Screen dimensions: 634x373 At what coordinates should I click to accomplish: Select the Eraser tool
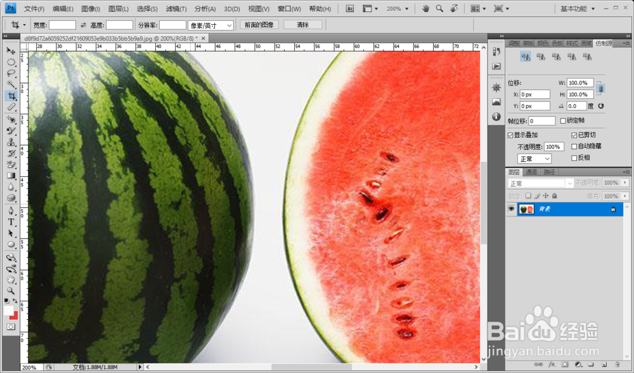click(x=11, y=165)
